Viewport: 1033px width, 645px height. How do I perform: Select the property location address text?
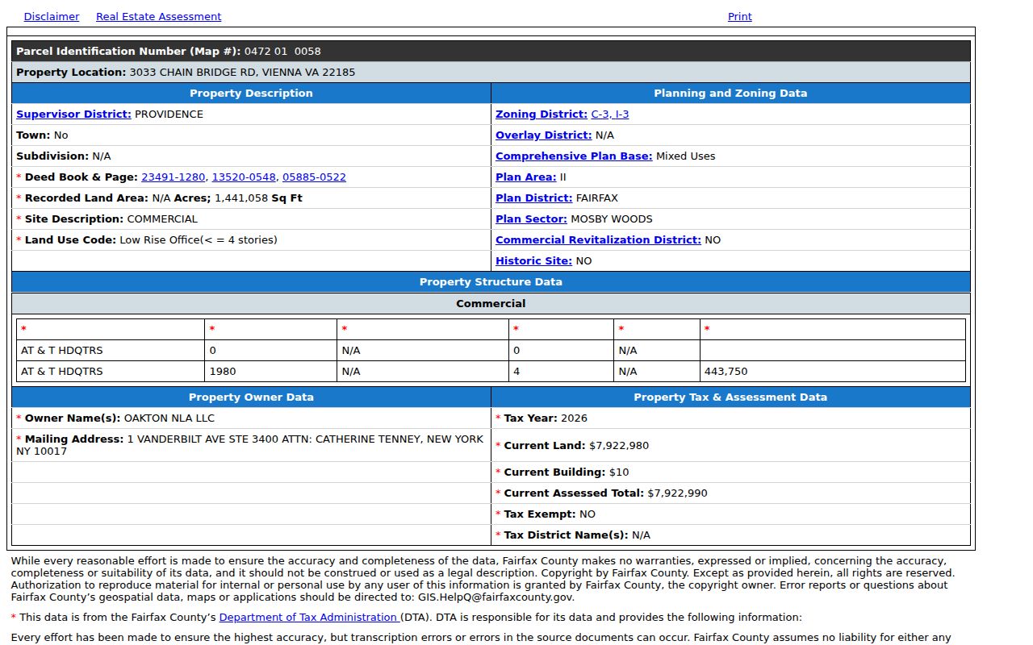(242, 72)
